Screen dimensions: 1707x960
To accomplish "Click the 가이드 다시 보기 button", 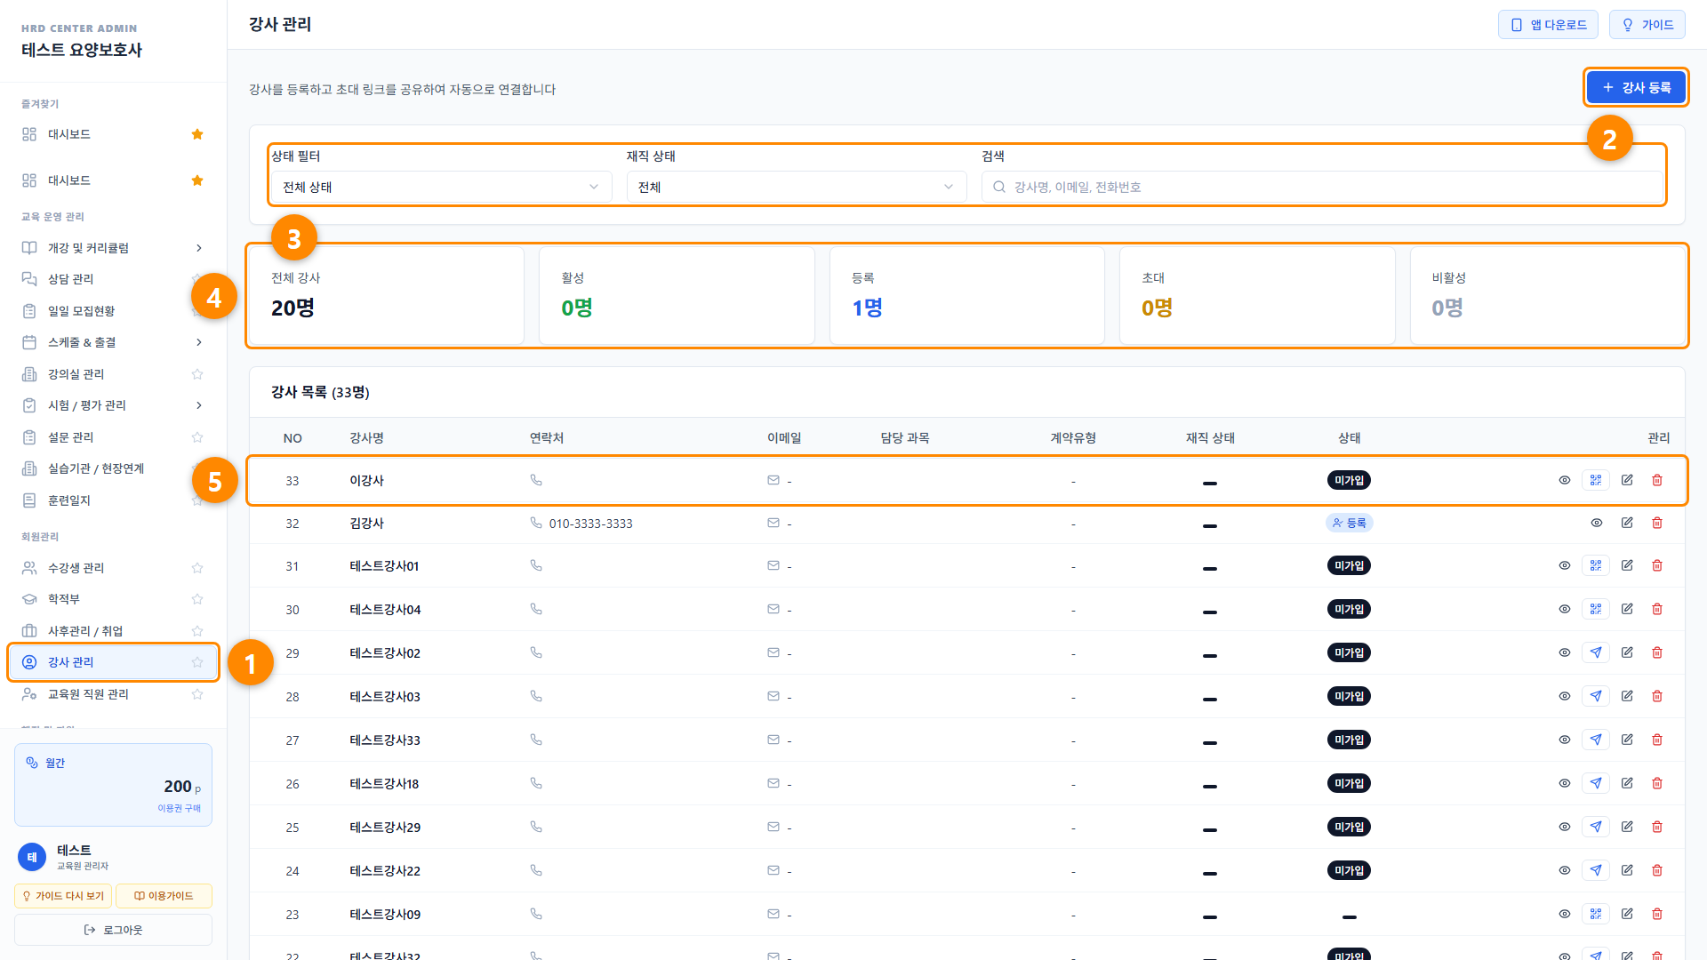I will tap(63, 896).
